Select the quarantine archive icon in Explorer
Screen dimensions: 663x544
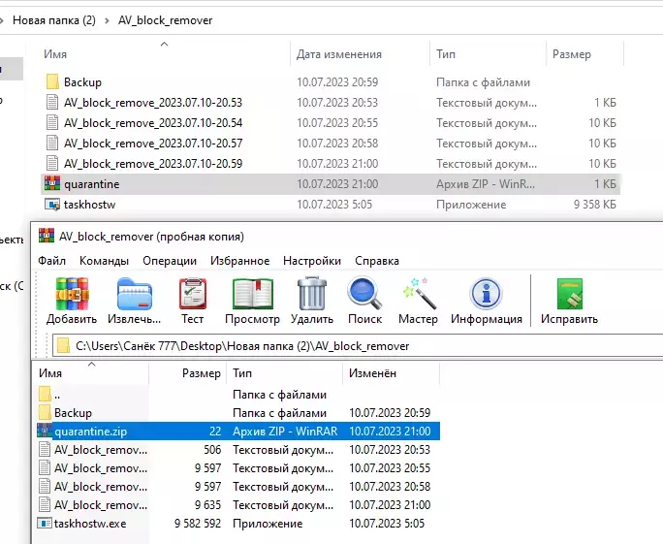[x=52, y=183]
